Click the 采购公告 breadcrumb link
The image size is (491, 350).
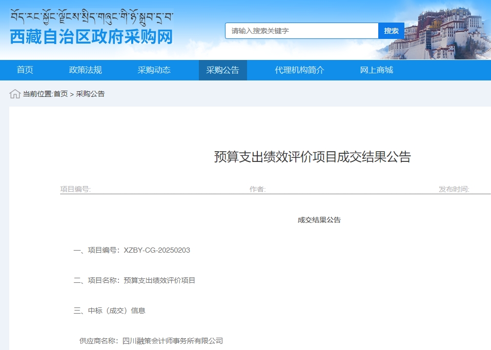click(90, 94)
